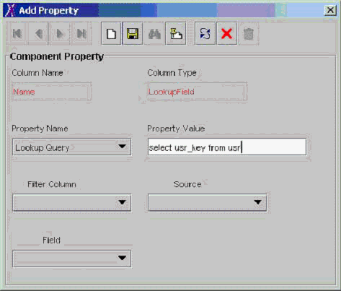
Task: Click the Property Name label
Action: point(40,129)
